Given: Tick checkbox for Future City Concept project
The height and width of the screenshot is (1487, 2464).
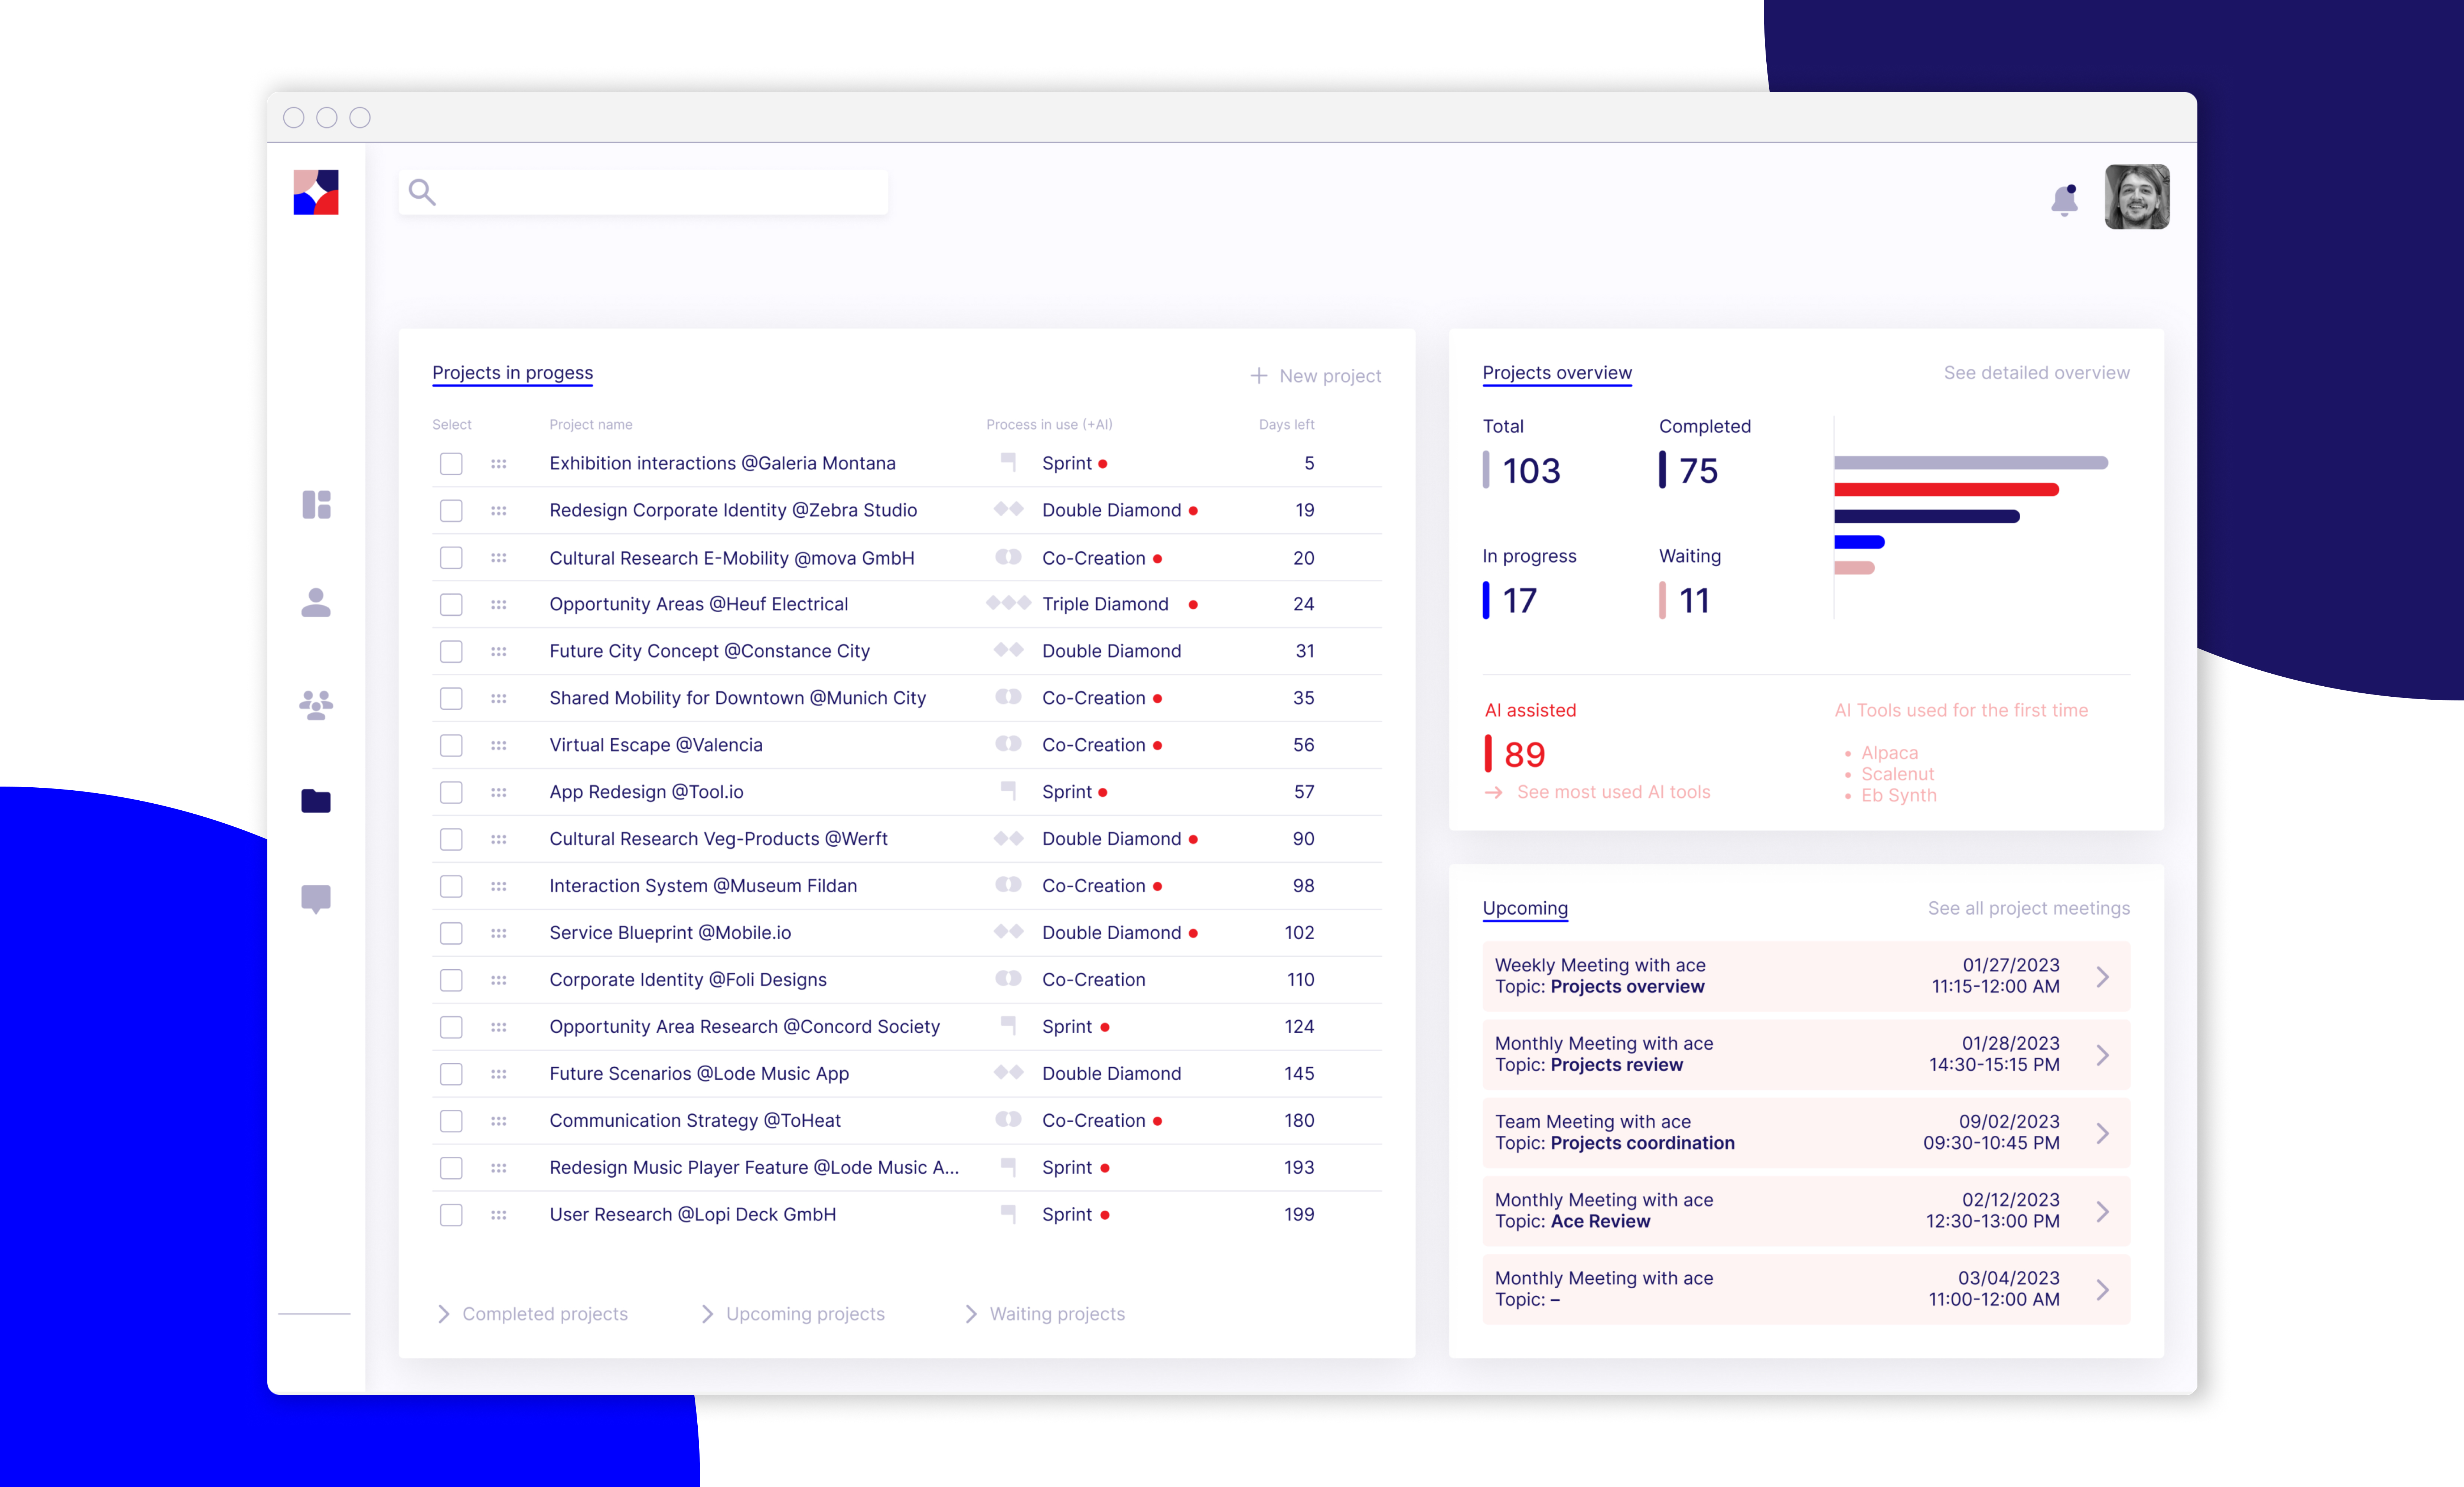Looking at the screenshot, I should pos(451,651).
